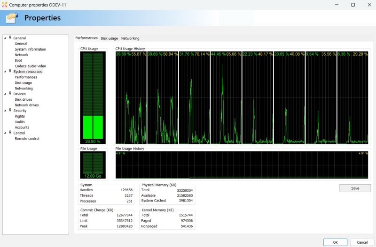Open the Networking tab

[130, 38]
